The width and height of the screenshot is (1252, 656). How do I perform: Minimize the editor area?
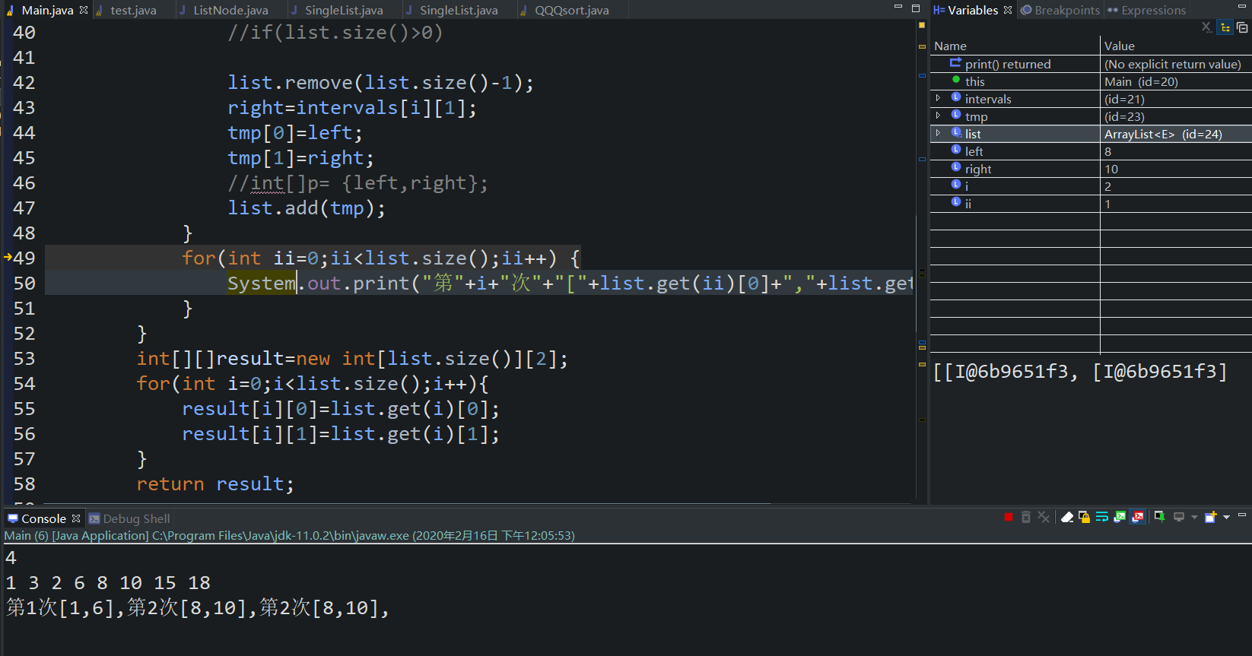[x=898, y=7]
